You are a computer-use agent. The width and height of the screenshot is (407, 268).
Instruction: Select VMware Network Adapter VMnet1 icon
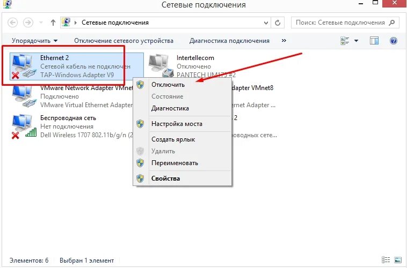(24, 97)
